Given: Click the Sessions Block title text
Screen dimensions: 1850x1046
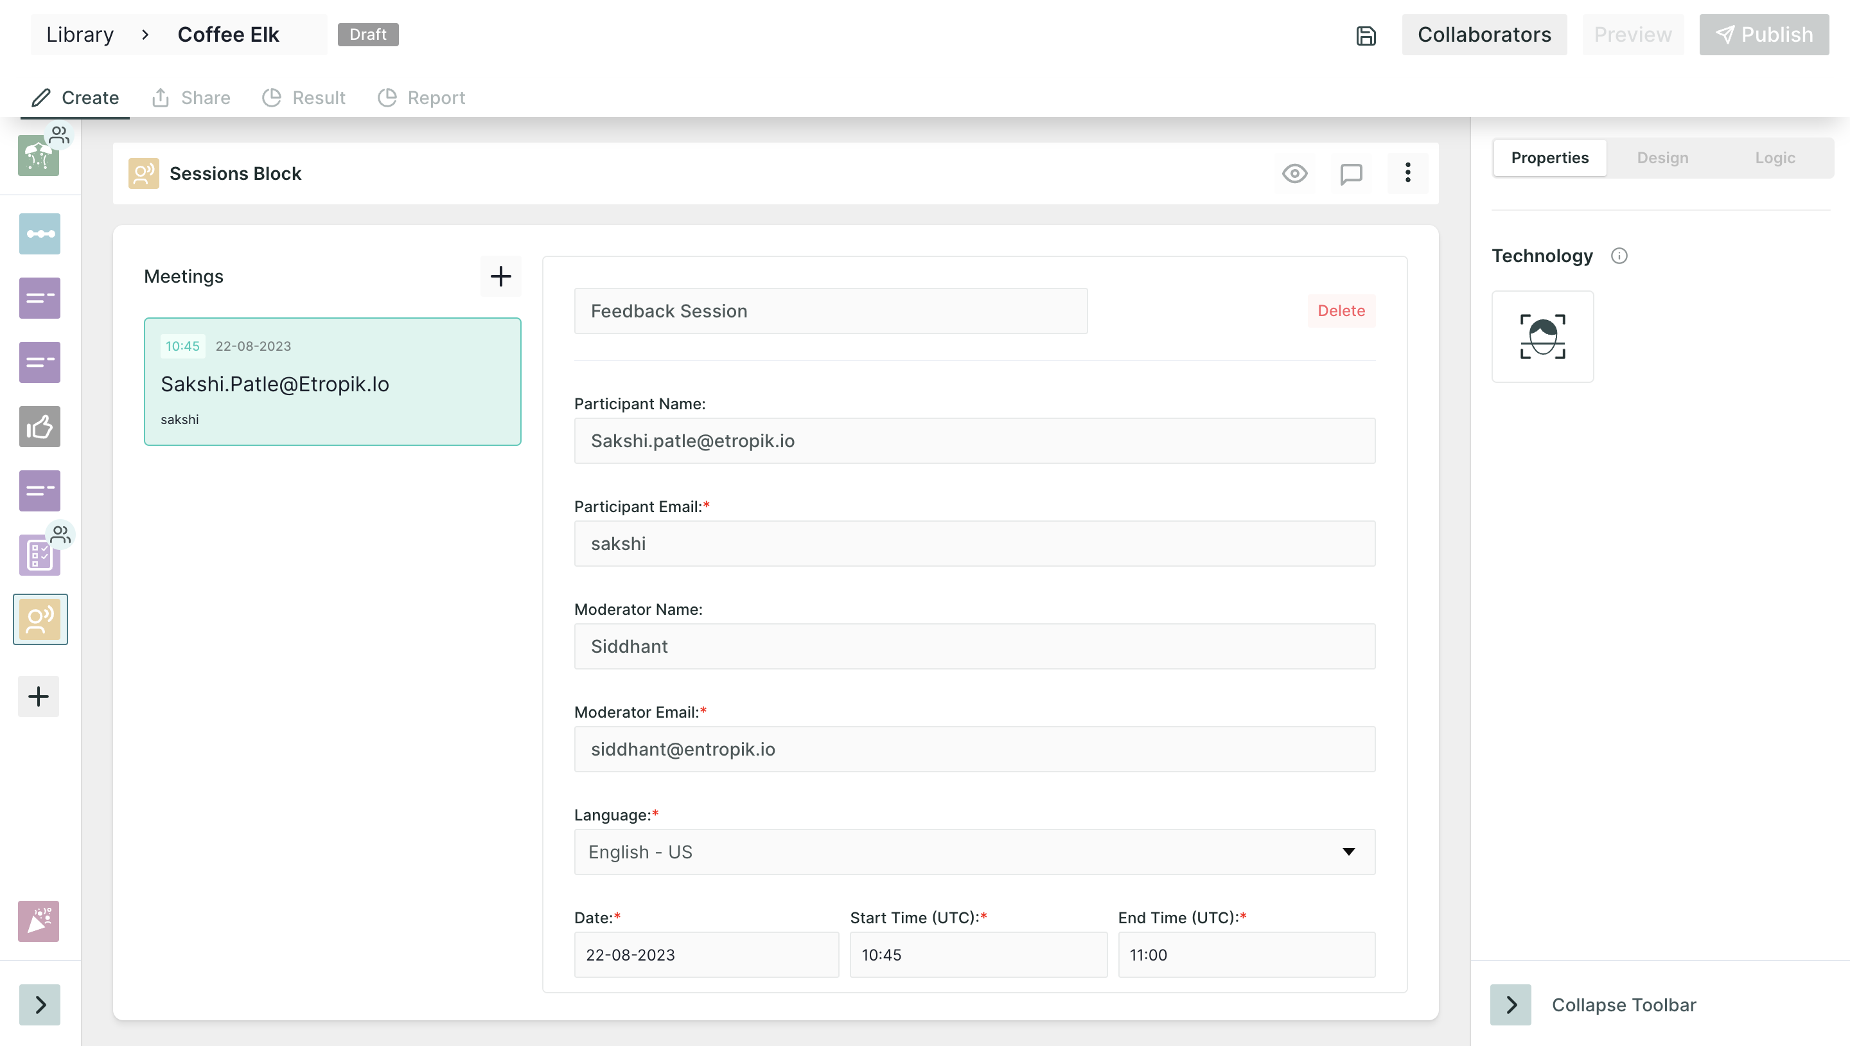Looking at the screenshot, I should [x=235, y=173].
